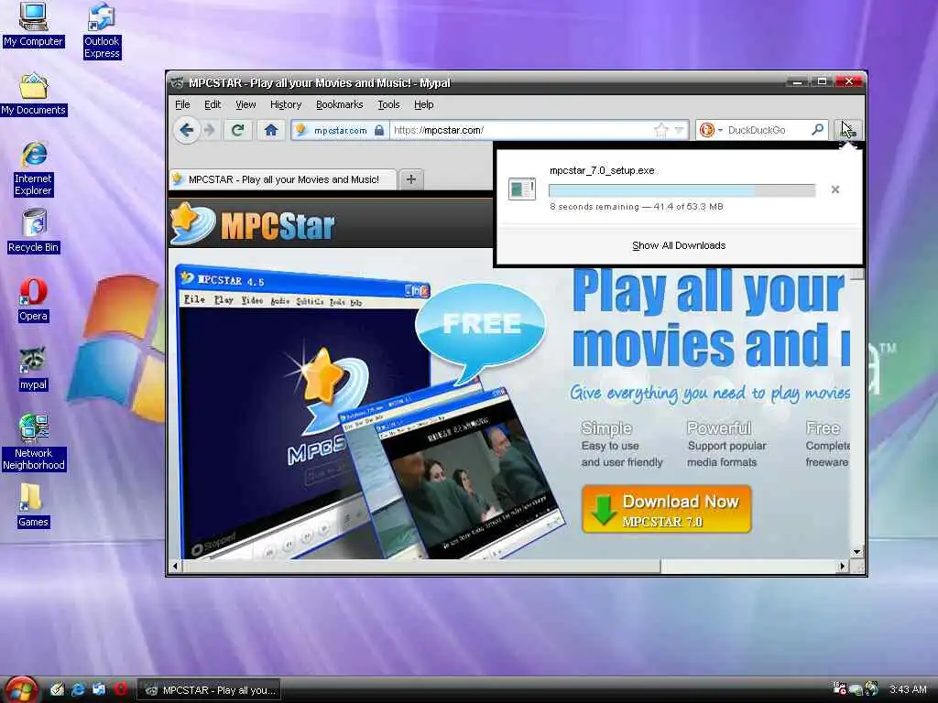
Task: Bookmark this page with the star icon
Action: (660, 130)
